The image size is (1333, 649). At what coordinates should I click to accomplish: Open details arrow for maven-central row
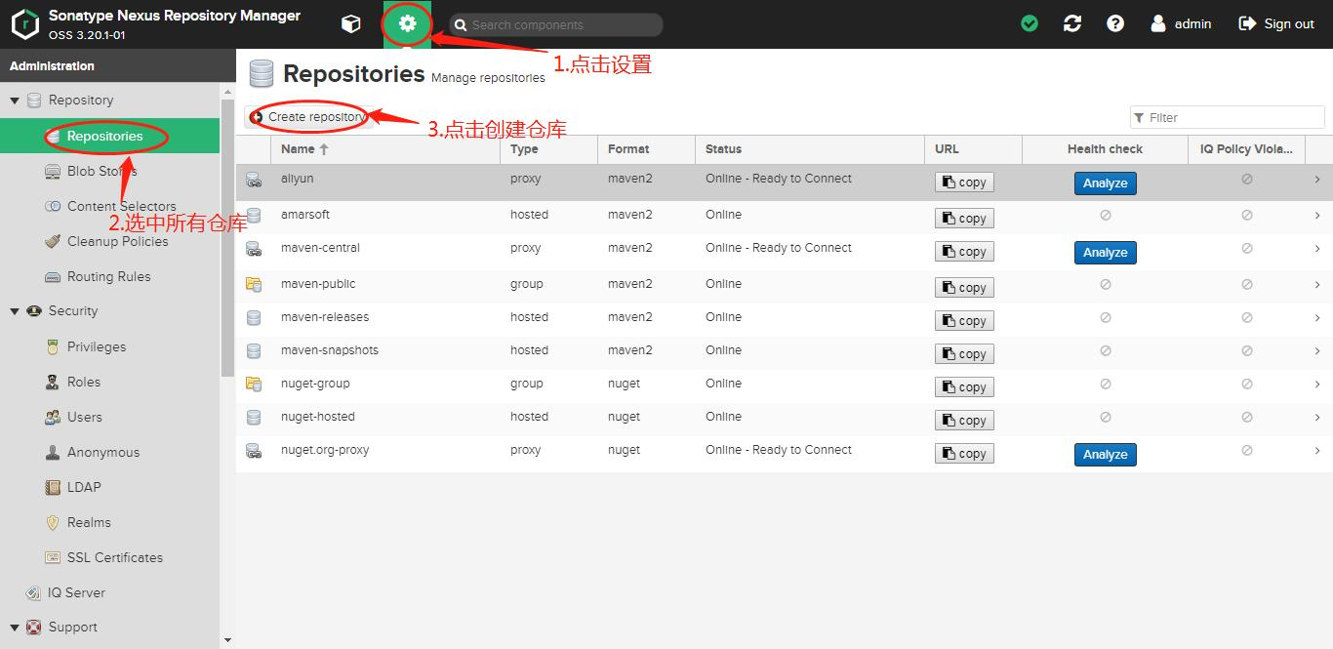pos(1317,249)
